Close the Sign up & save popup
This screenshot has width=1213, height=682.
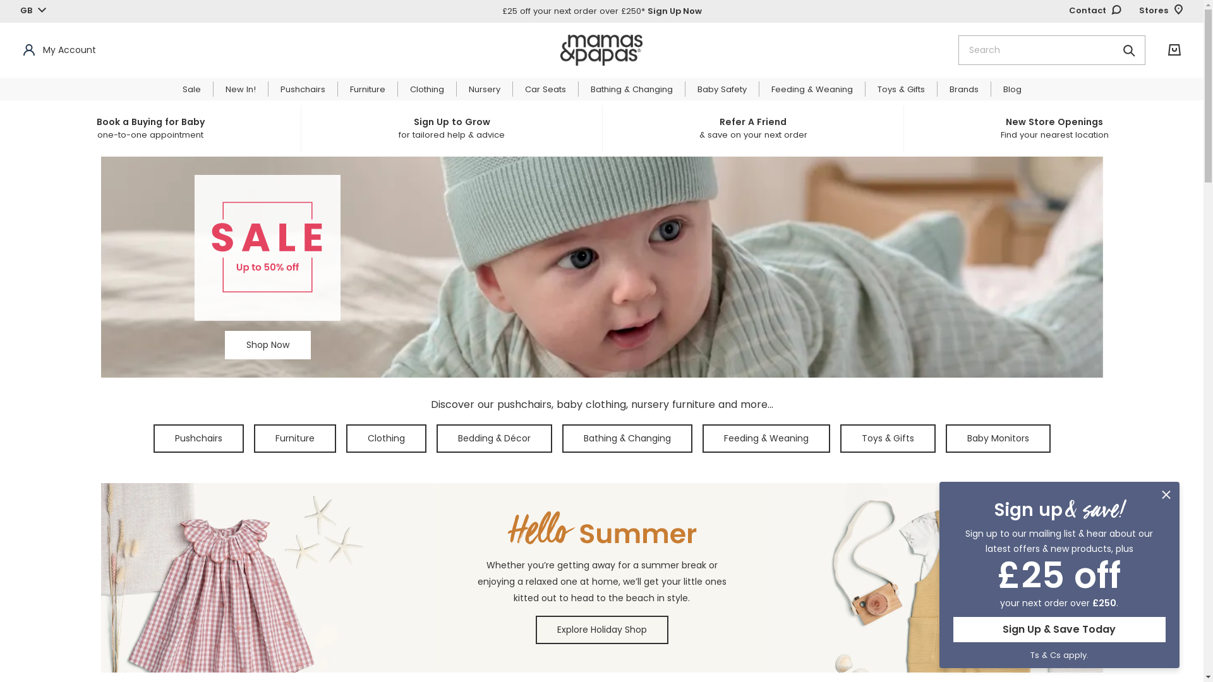1166,495
